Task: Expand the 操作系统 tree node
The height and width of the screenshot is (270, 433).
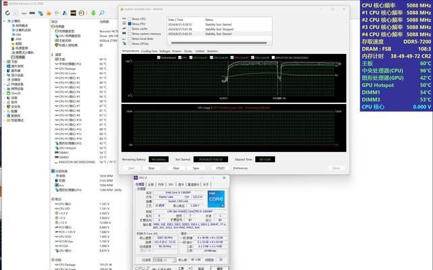Action: 4,66
